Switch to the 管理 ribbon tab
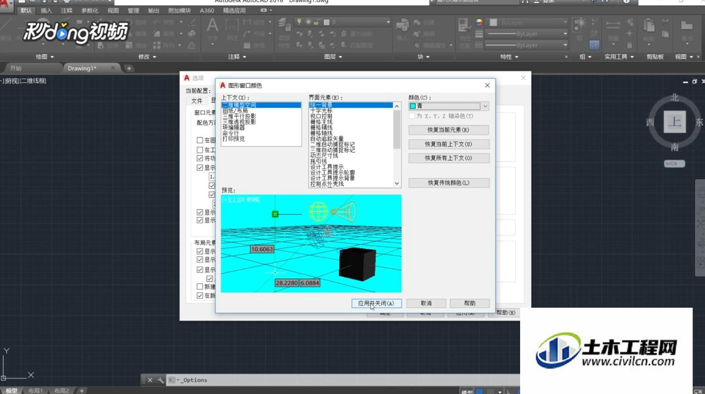This screenshot has height=394, width=705. click(133, 10)
